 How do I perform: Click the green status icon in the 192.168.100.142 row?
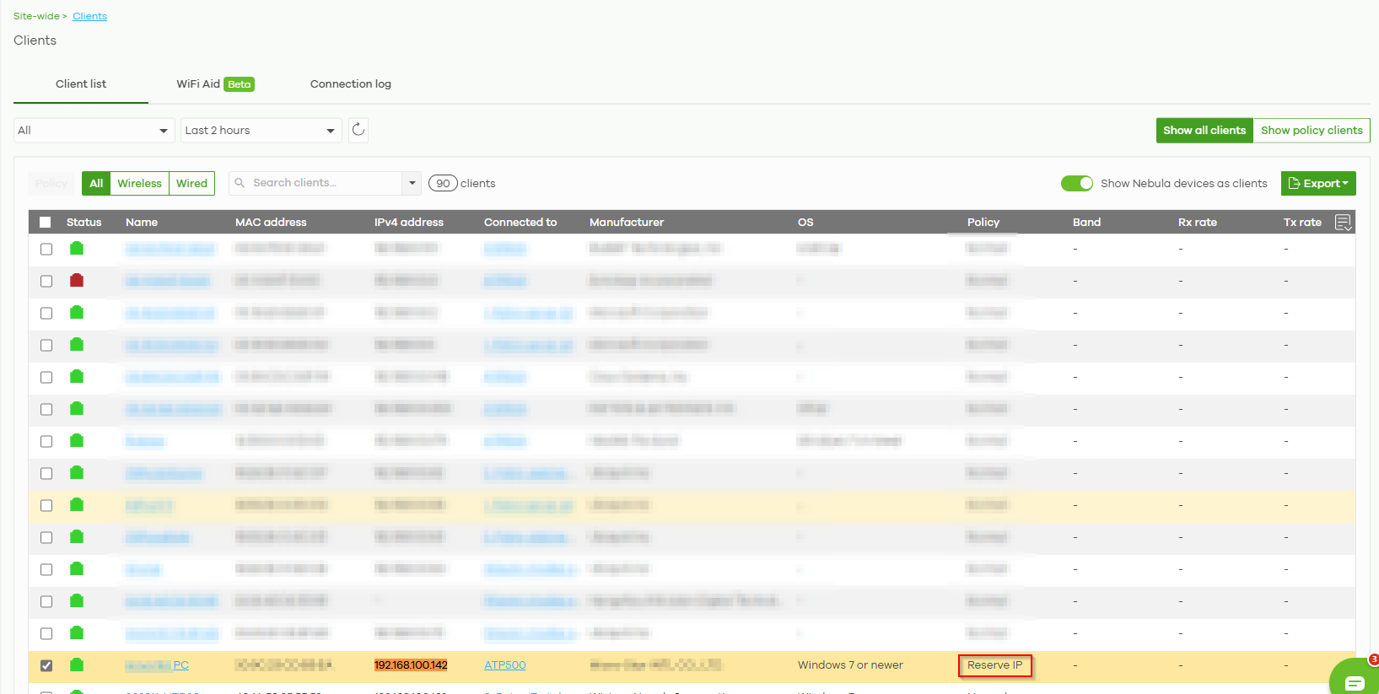click(77, 664)
